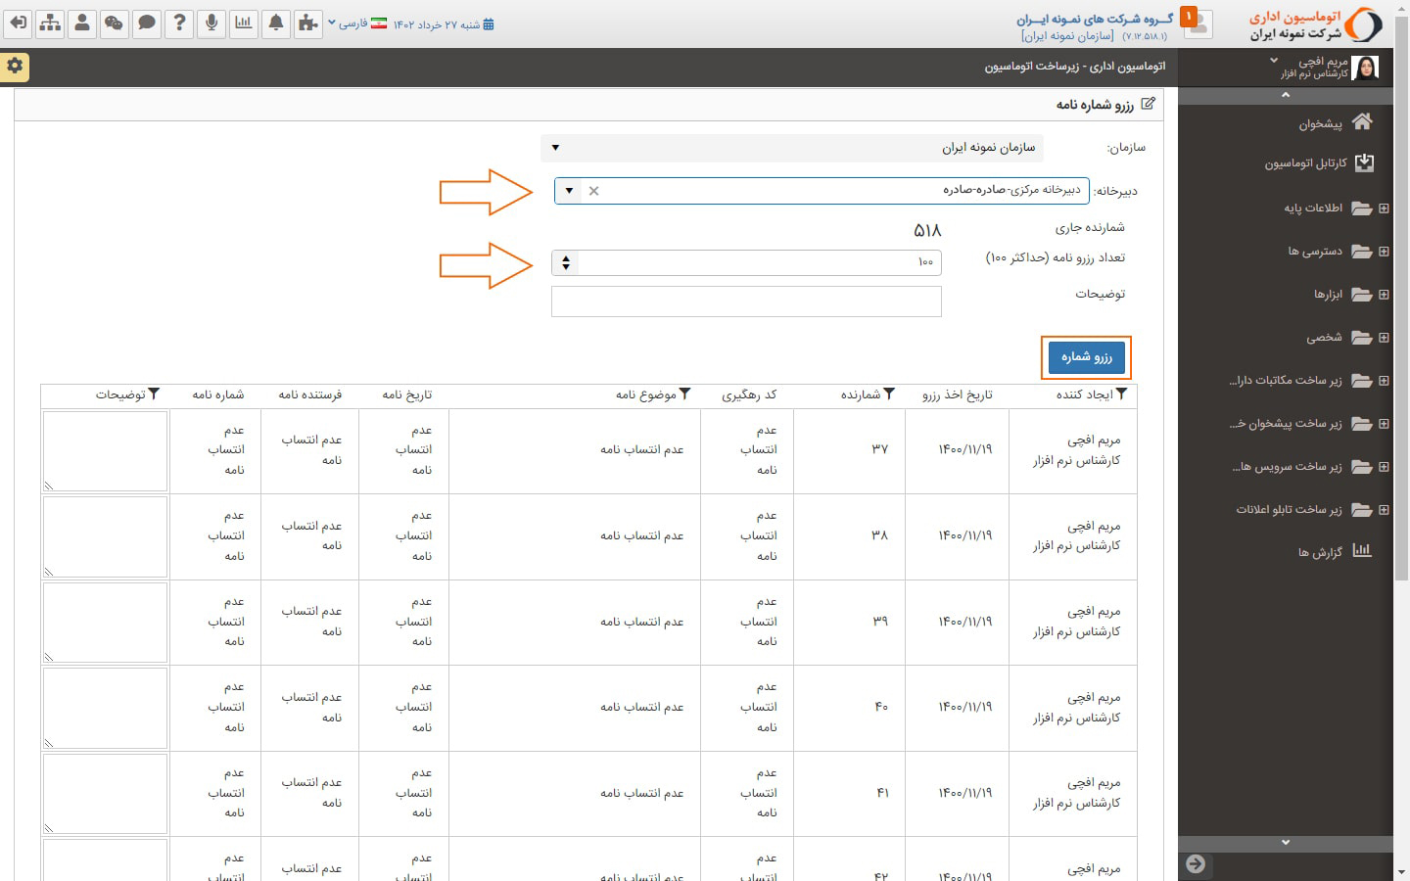
Task: Click the filter funnel on ایجاد کننده column
Action: (1122, 394)
